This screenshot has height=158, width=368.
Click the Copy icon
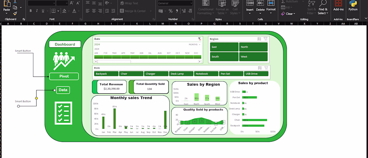15,7
